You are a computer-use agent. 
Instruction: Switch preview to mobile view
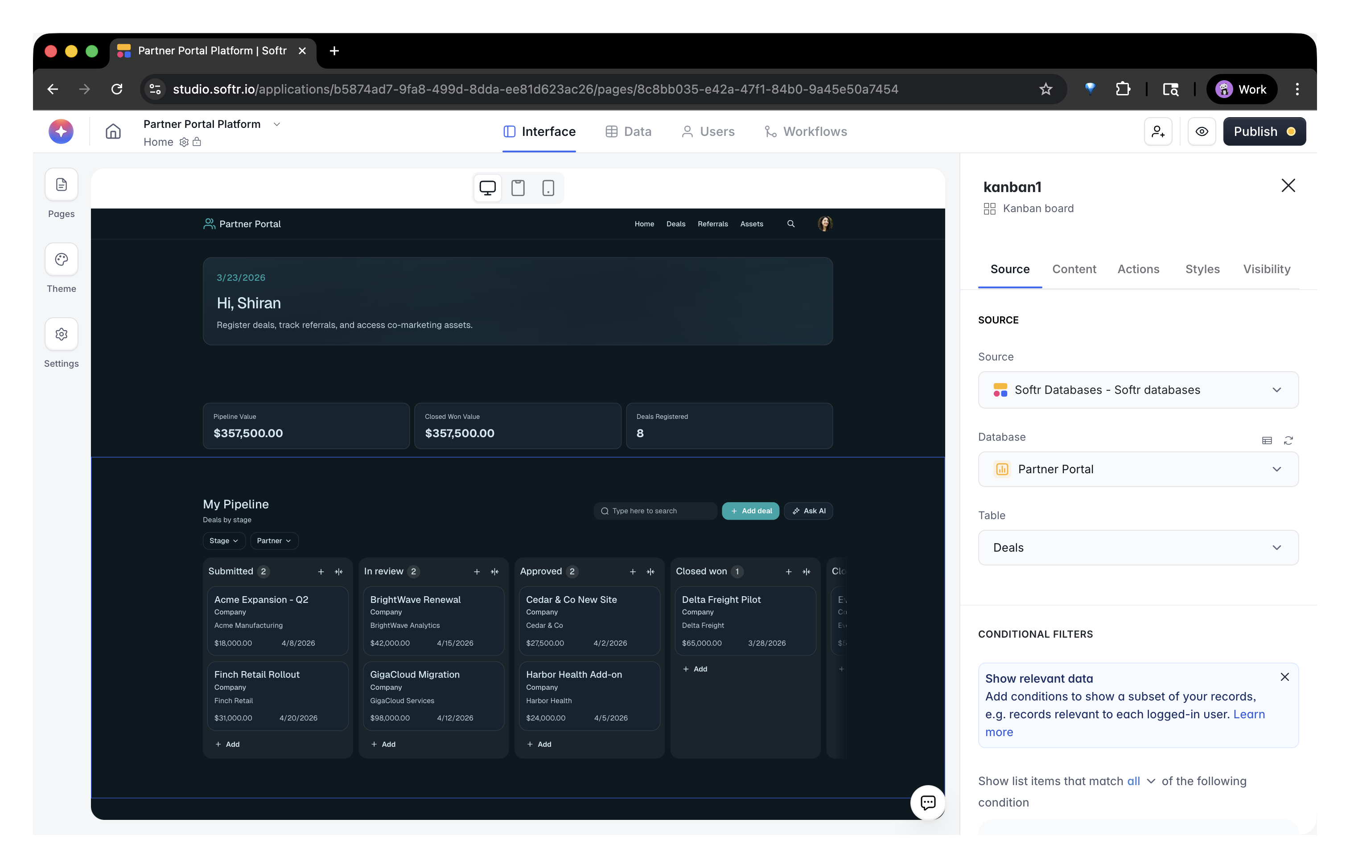pyautogui.click(x=548, y=188)
